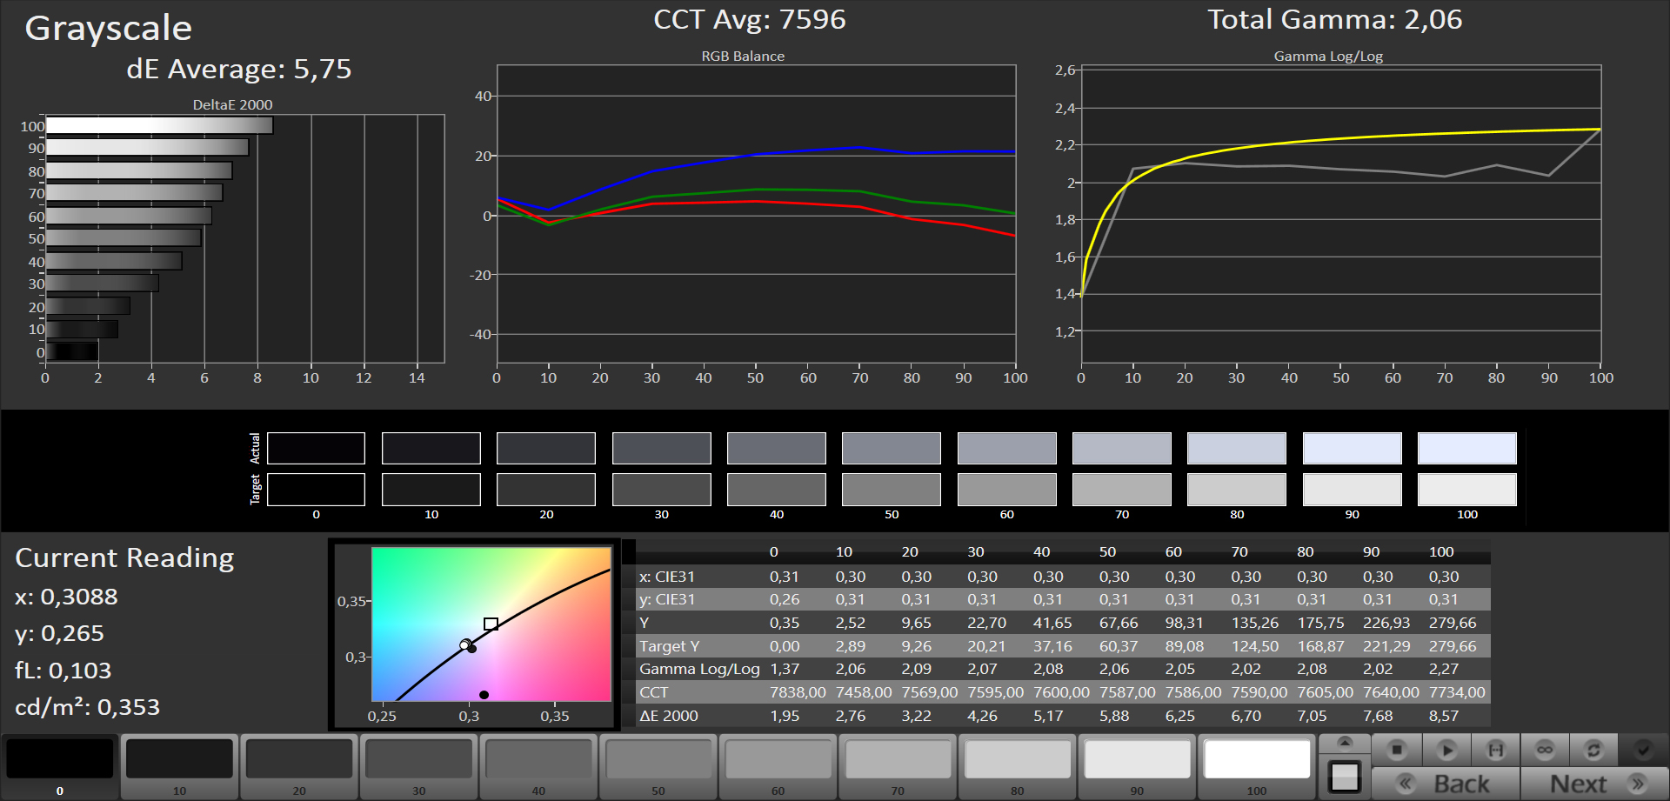Click the white square pattern window icon
The image size is (1670, 801).
1345,777
